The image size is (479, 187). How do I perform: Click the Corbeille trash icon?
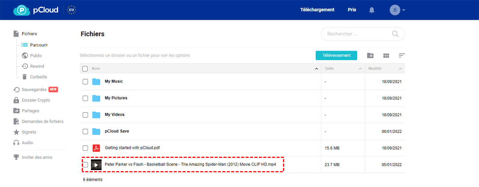point(25,77)
